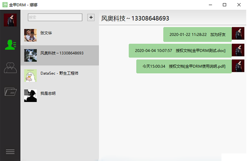Open the folder icon for files
This screenshot has height=161, width=247.
10,92
